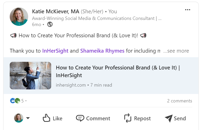Expand post text with see more

tap(176, 51)
